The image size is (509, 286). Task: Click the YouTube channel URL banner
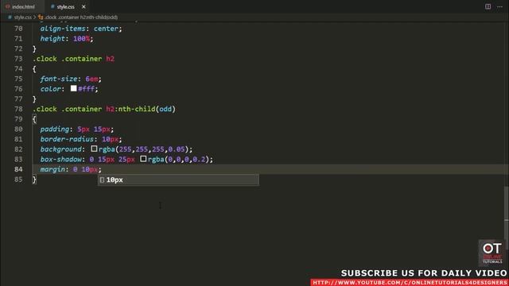pos(410,283)
